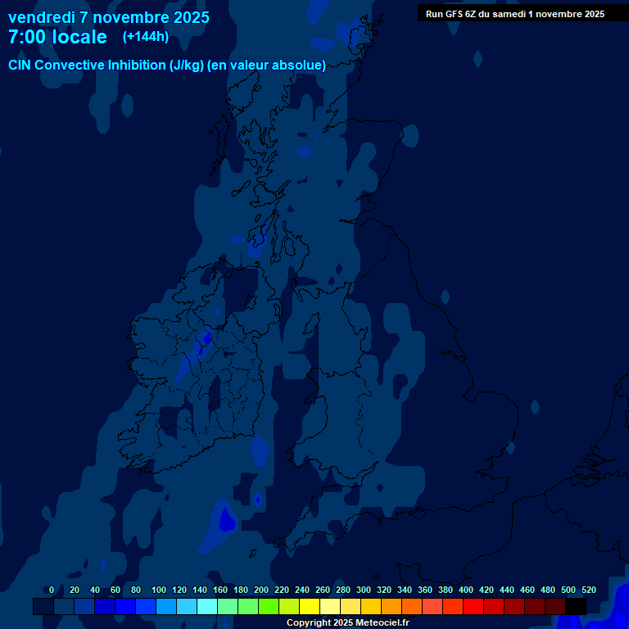
Task: Select the yellow swatch between 240 and 260
Action: click(x=310, y=606)
